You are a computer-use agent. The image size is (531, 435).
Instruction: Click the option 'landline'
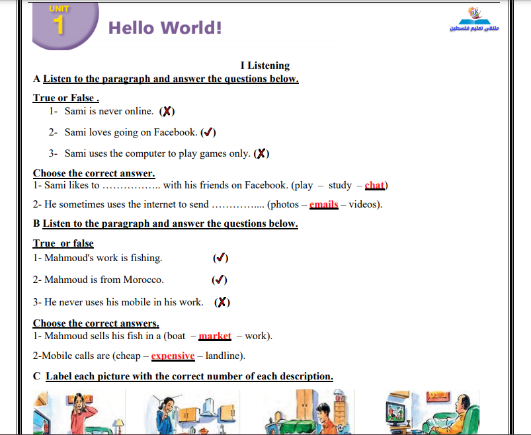point(223,356)
